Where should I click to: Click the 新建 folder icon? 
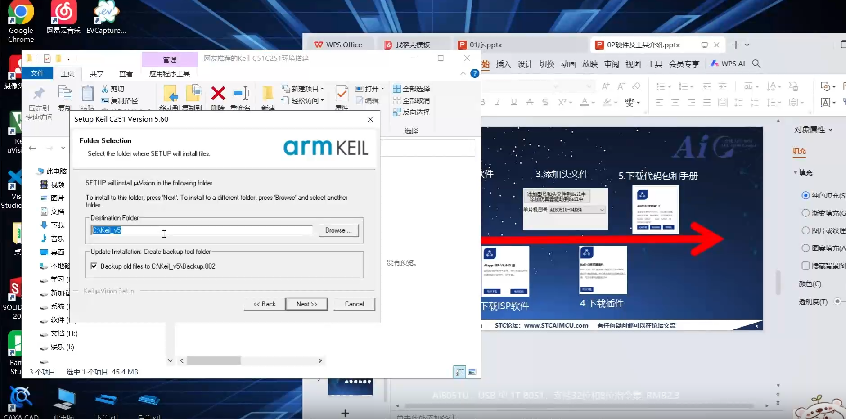268,94
